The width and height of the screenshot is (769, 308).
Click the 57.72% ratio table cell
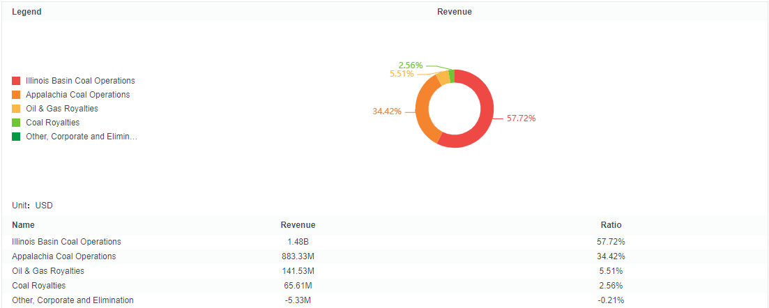coord(611,242)
